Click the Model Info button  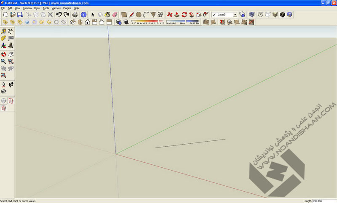pos(83,15)
